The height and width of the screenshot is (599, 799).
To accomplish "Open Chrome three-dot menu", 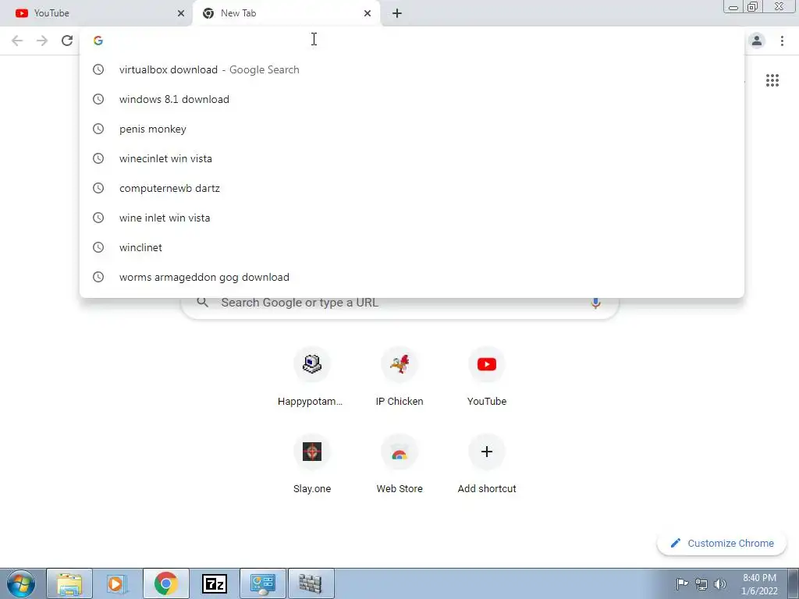I will (782, 41).
